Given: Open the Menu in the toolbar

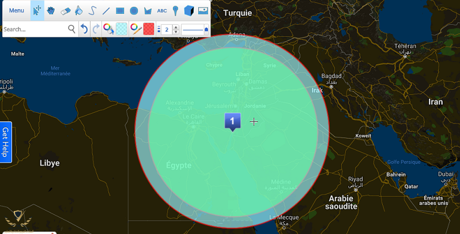Looking at the screenshot, I should click(17, 10).
